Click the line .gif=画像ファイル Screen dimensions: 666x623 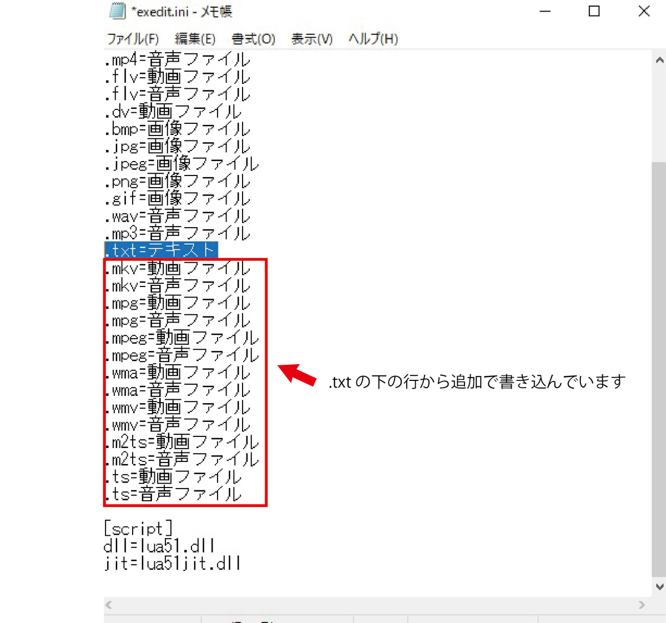point(177,198)
